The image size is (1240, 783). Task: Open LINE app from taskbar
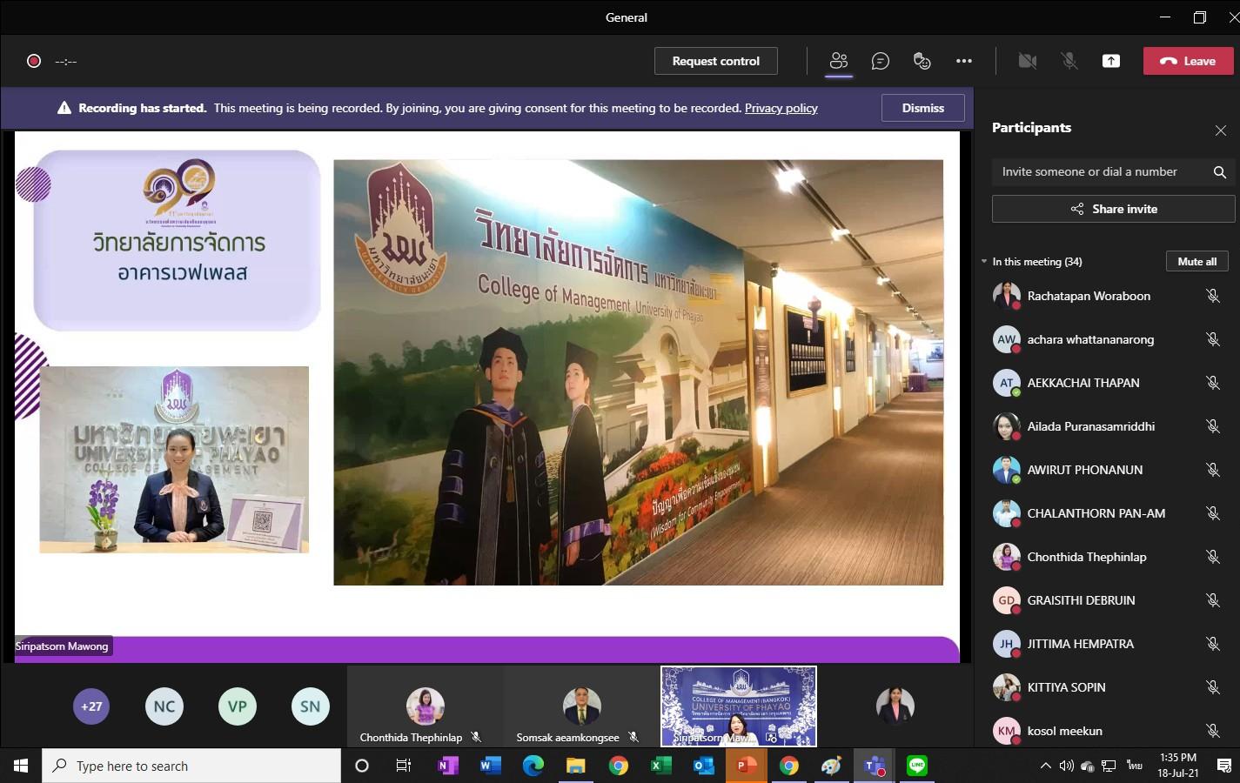point(917,766)
